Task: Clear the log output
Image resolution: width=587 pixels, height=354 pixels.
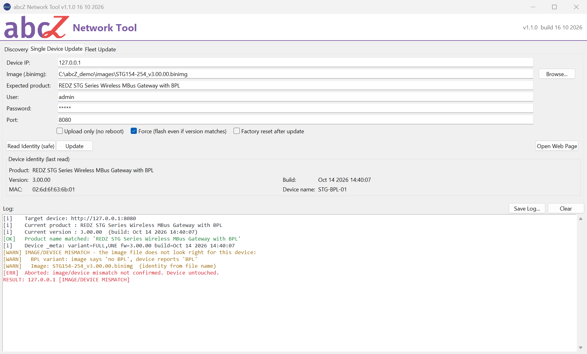Action: [x=566, y=208]
